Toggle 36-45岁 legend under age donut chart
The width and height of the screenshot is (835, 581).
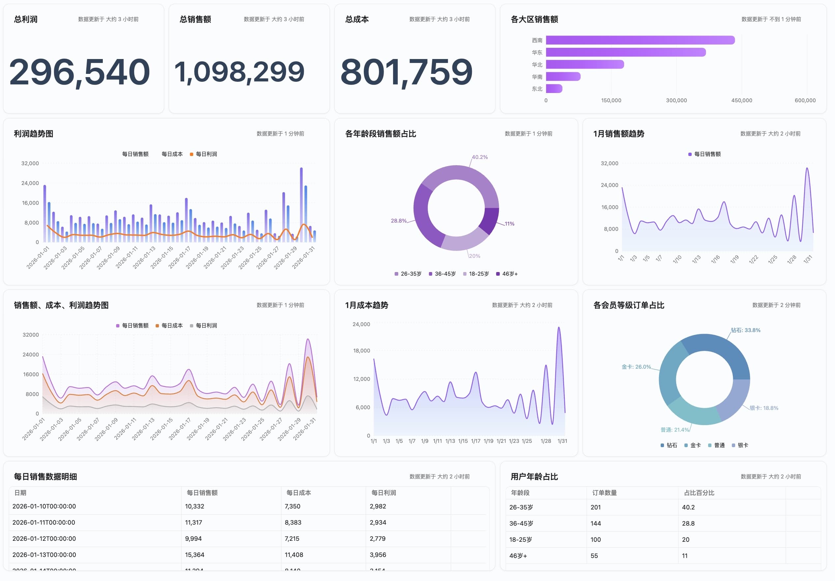442,274
